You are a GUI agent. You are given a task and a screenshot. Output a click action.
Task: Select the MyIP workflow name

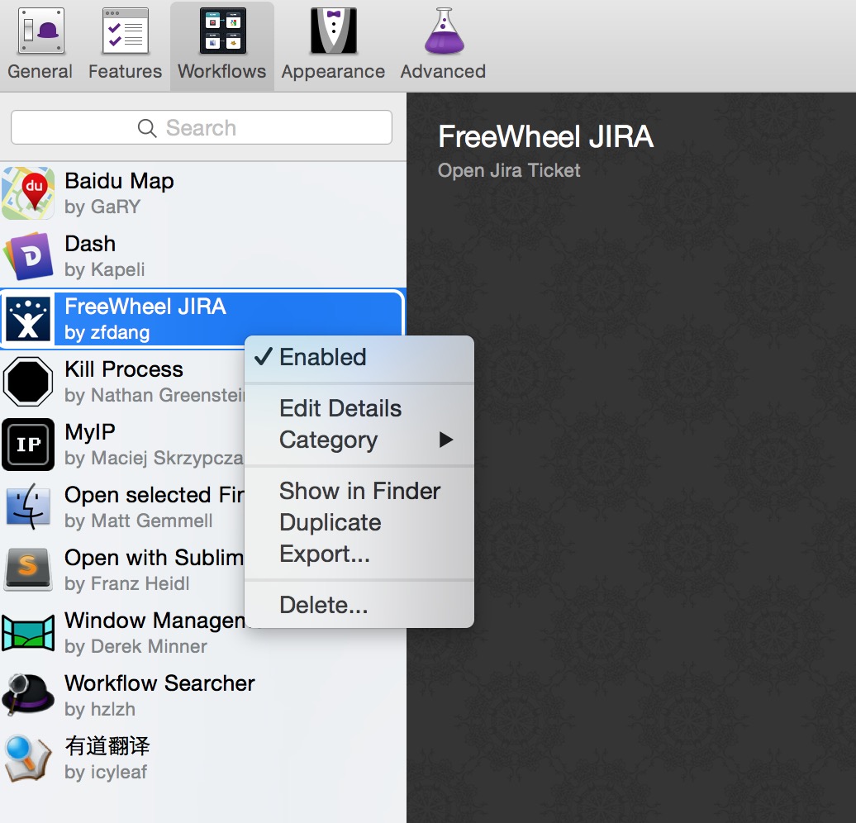pyautogui.click(x=90, y=432)
